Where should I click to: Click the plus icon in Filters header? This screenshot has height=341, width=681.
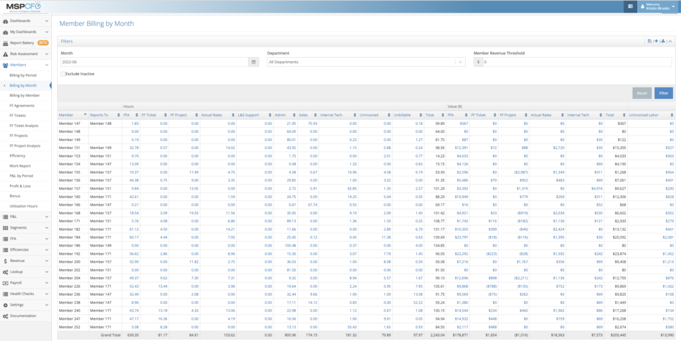tap(656, 41)
